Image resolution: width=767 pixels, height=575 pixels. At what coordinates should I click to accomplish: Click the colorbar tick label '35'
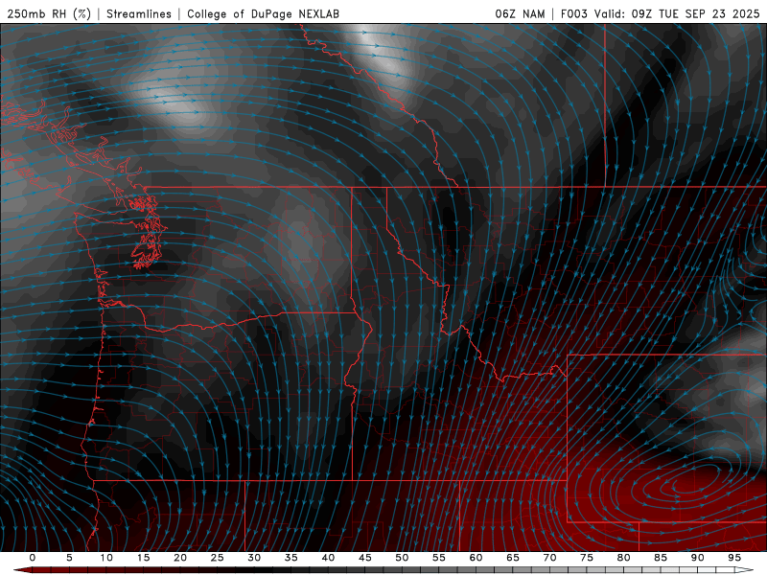click(x=291, y=558)
